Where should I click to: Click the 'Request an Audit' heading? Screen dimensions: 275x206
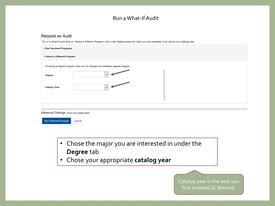coord(56,36)
